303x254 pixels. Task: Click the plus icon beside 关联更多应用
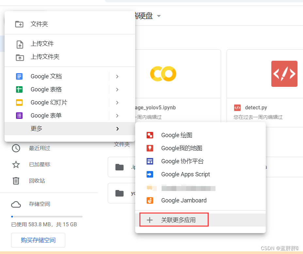pyautogui.click(x=150, y=220)
